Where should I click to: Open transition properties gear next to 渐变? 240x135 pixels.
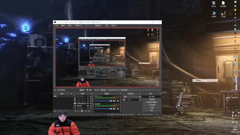(139, 97)
